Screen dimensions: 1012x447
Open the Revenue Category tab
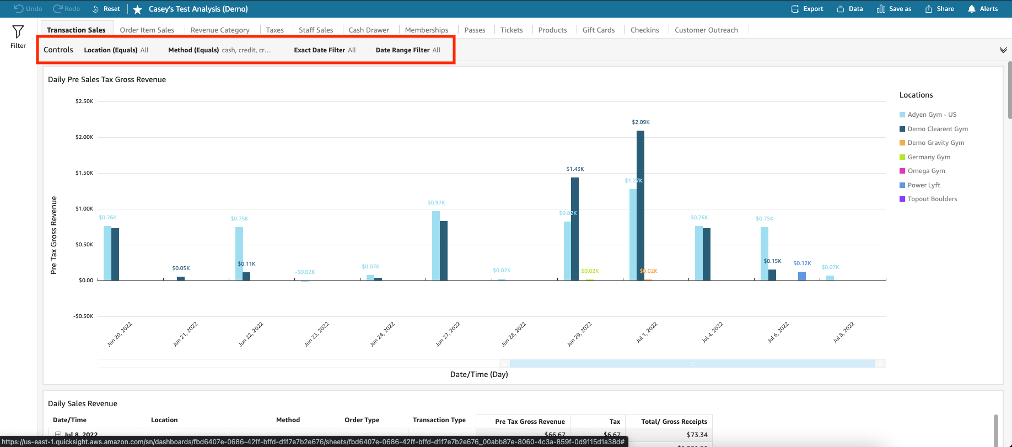pos(220,30)
